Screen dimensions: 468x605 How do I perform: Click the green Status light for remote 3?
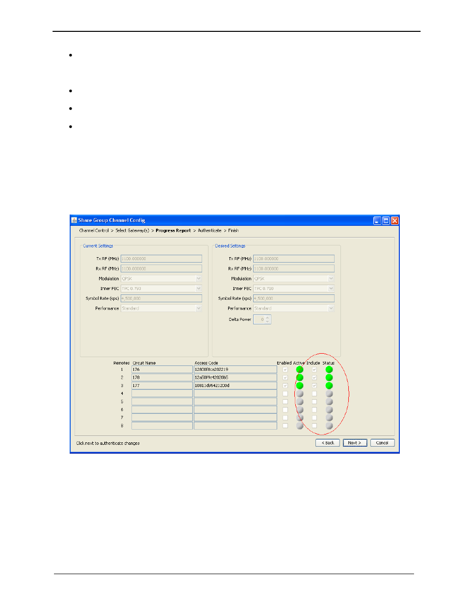coord(329,386)
